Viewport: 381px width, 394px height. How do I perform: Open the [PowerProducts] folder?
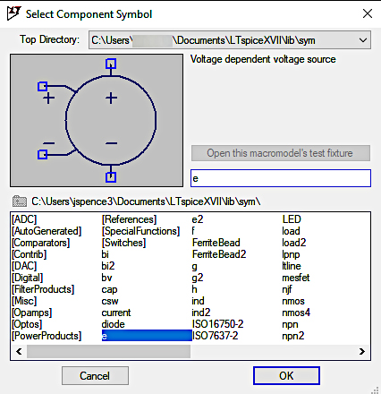(47, 336)
